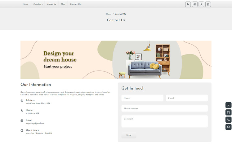Screen dimensions: 232x144
Task: Click the floating sidebar phone icon
Action: [x=229, y=120]
